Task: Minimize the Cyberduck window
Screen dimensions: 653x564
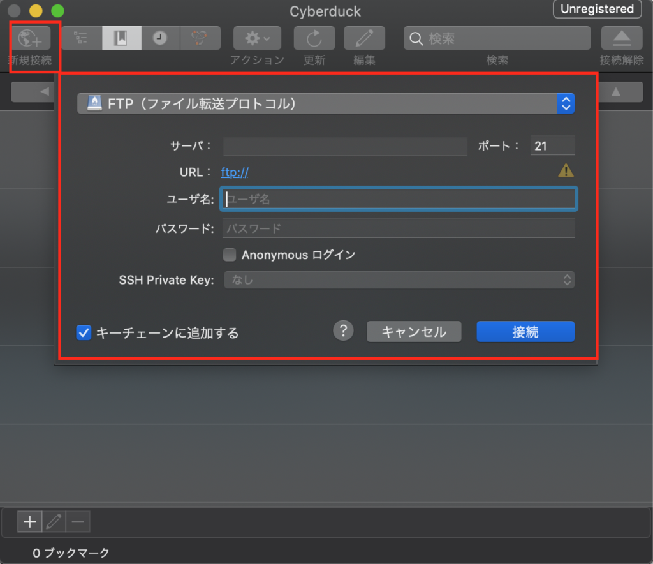Action: click(x=36, y=10)
